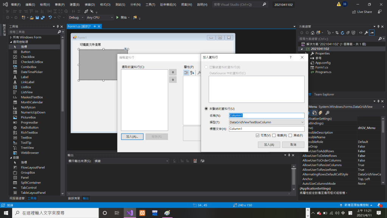
Task: Click move column down arrow button
Action: pyautogui.click(x=173, y=80)
